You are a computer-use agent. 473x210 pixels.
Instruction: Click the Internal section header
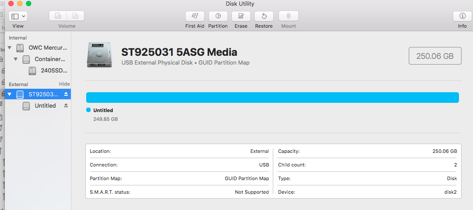tap(18, 38)
